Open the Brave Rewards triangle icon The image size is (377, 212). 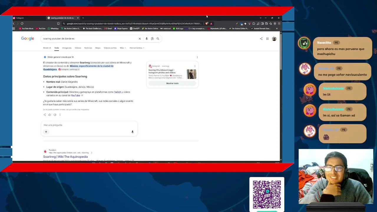(211, 24)
